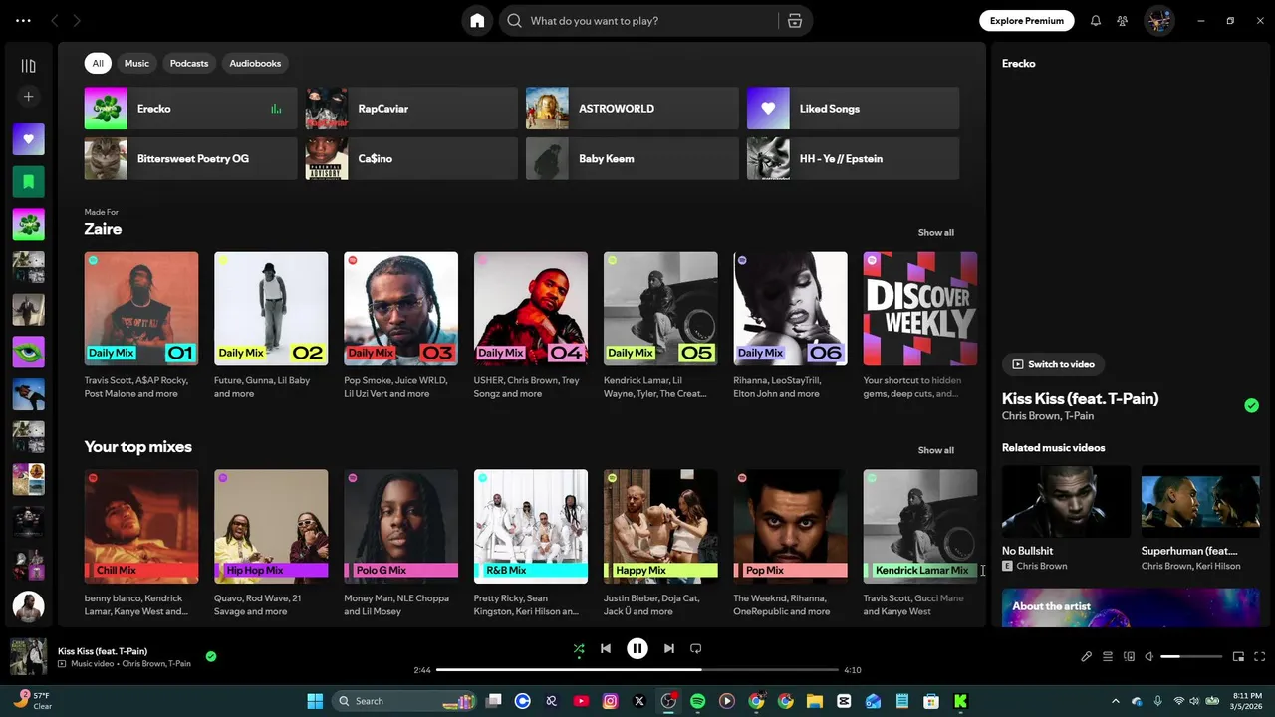The width and height of the screenshot is (1275, 717).
Task: Open the Kendrick Lamar Mix card
Action: point(920,543)
